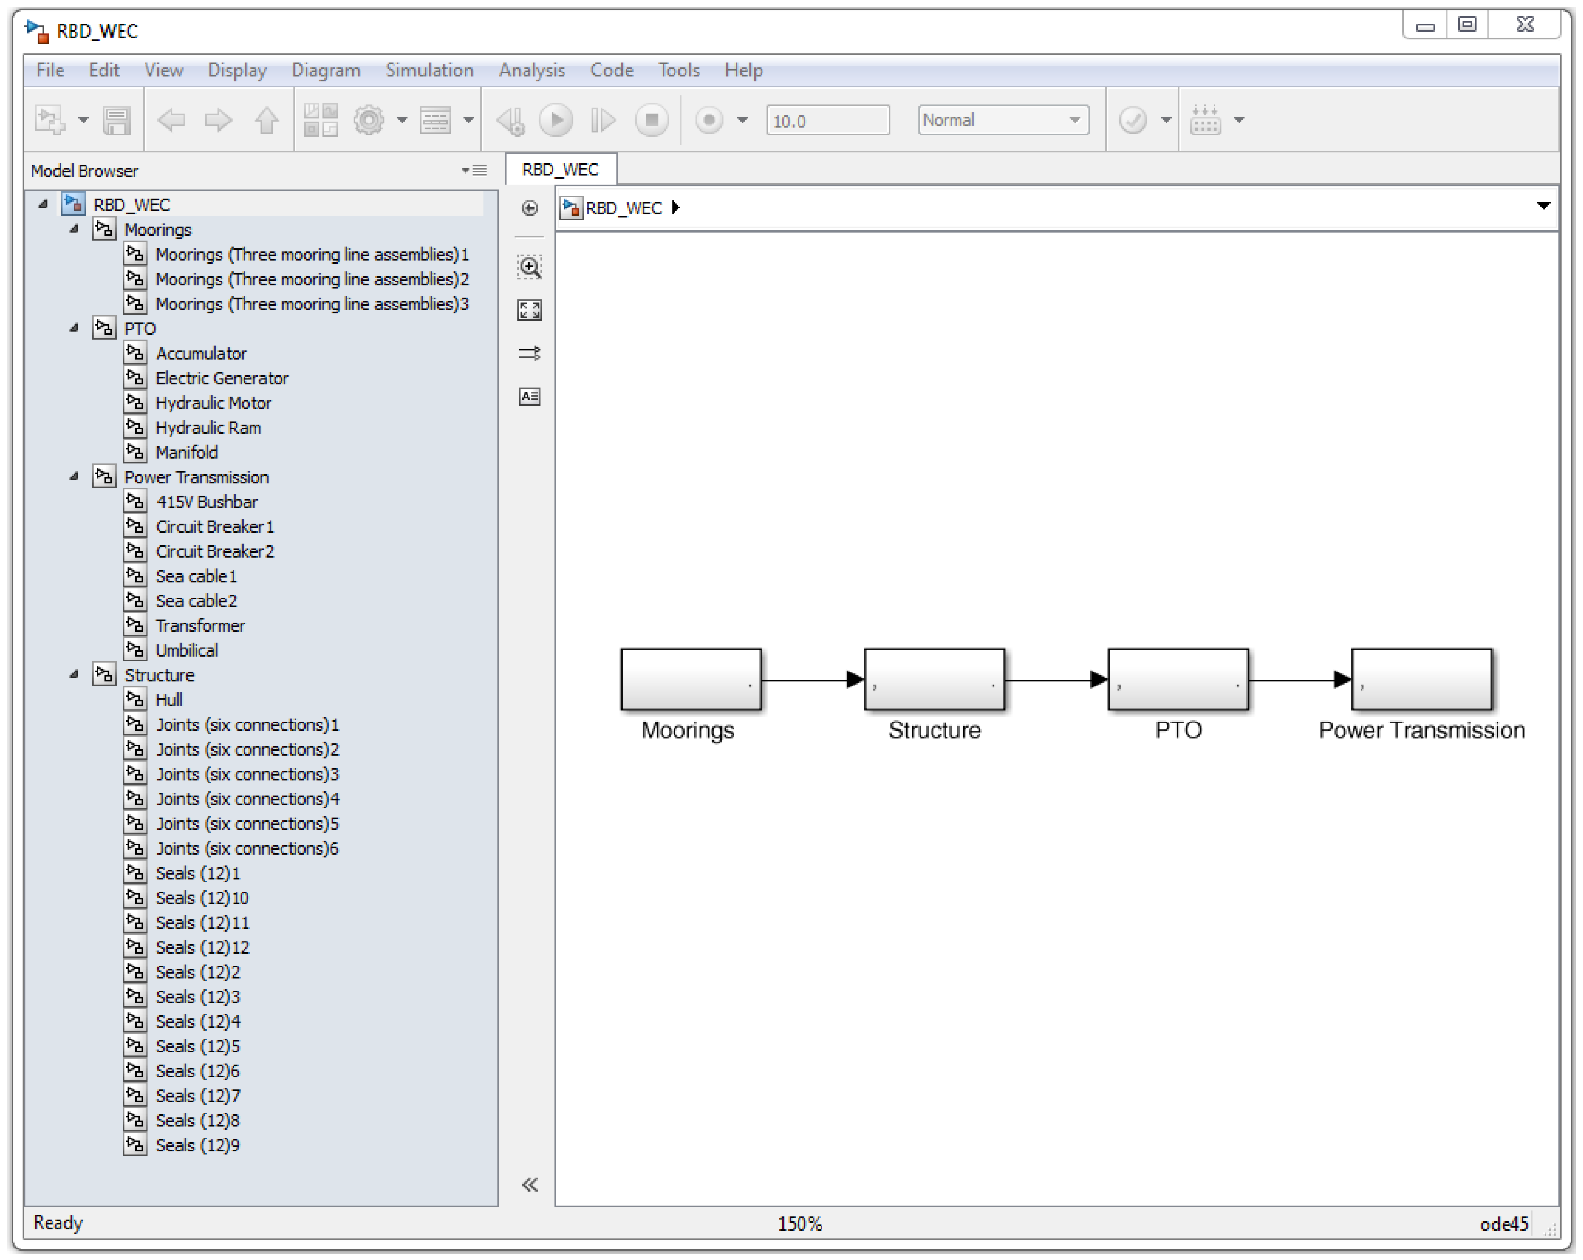Collapse the Moorings tree node
This screenshot has width=1583, height=1260.
74,229
